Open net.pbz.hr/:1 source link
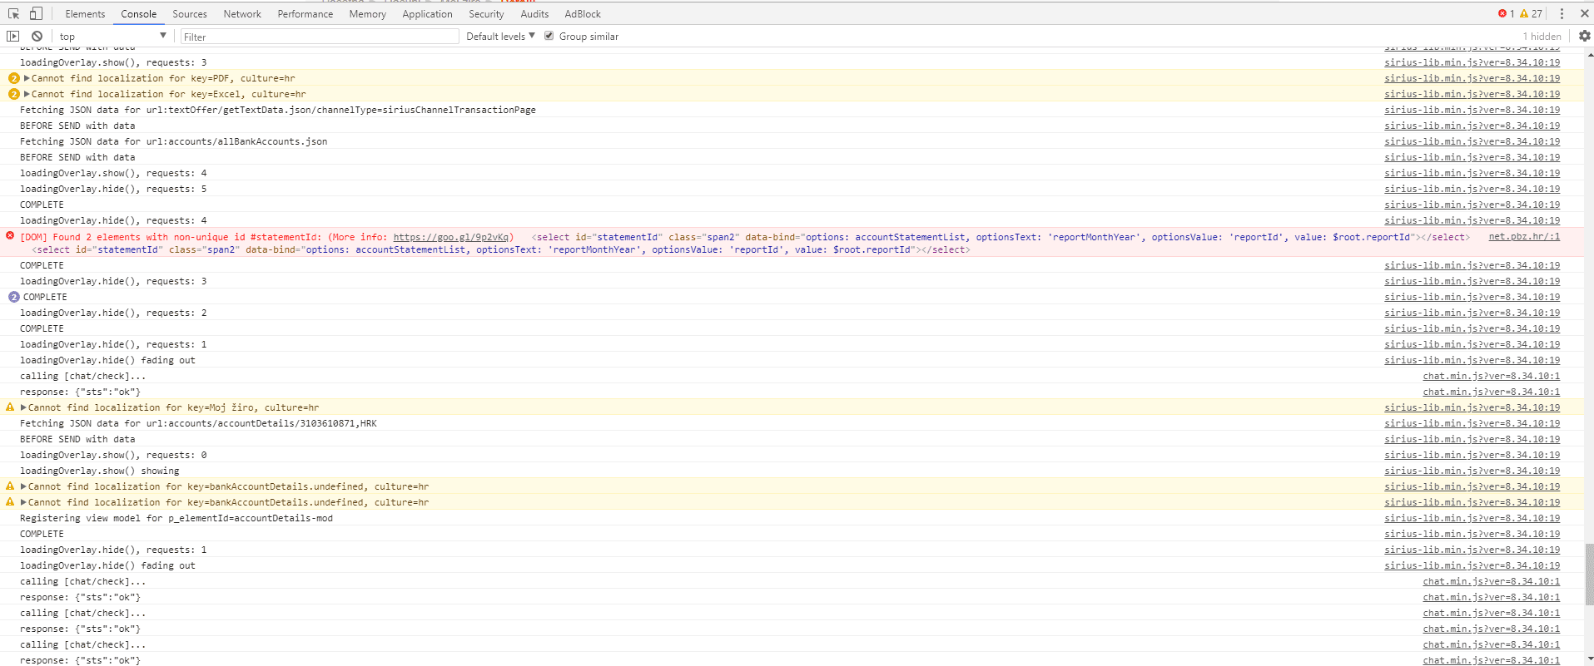Image resolution: width=1594 pixels, height=666 pixels. coord(1524,236)
